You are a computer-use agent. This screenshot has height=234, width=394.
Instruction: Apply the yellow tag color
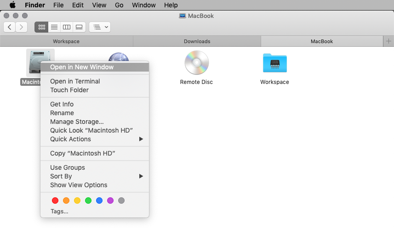click(x=77, y=201)
